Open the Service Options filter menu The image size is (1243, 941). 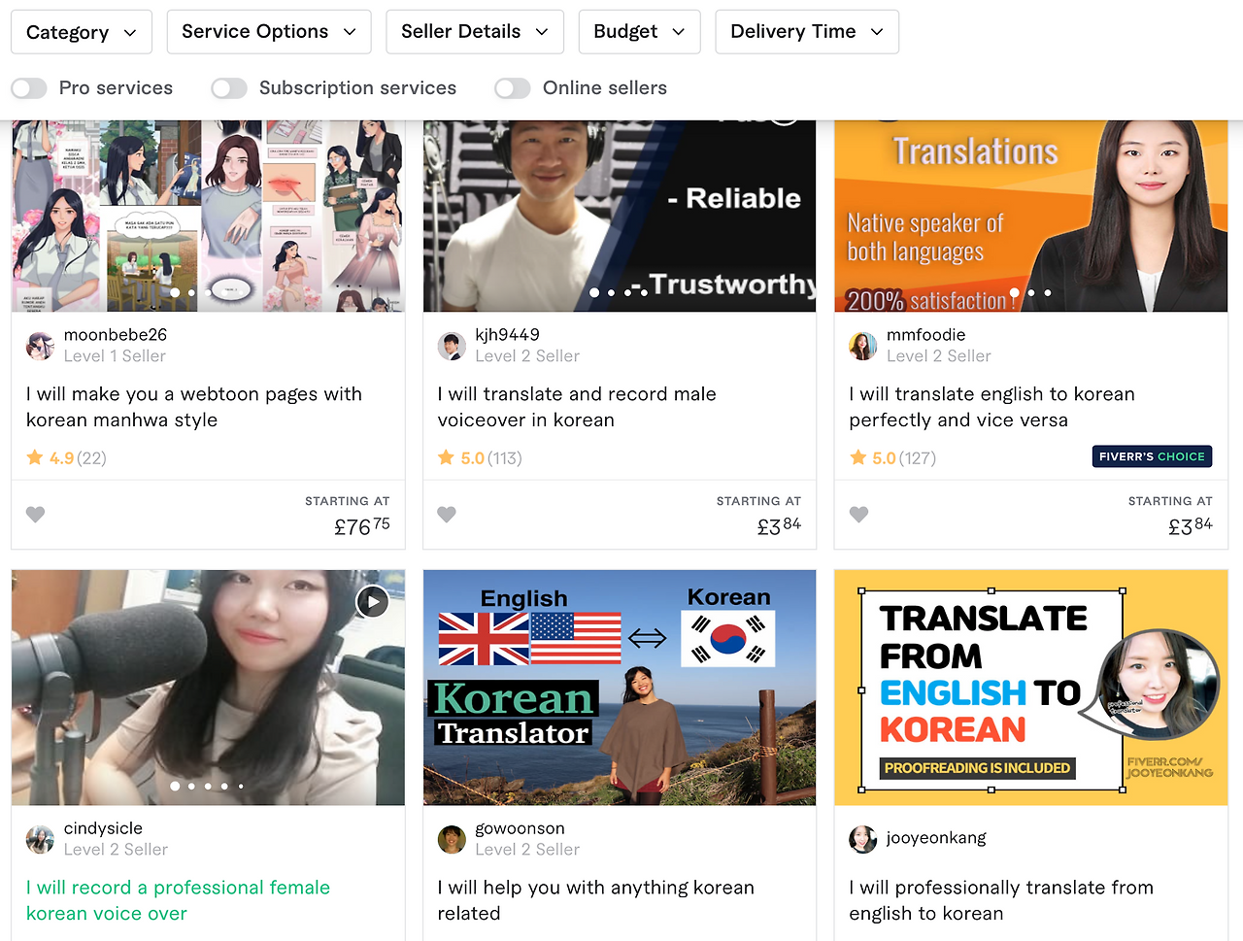[x=268, y=31]
